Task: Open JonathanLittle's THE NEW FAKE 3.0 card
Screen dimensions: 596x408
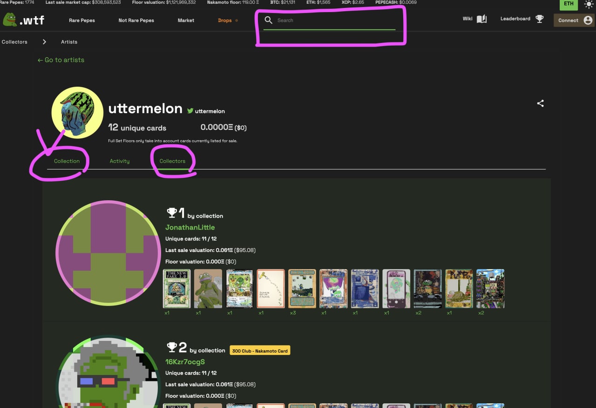Action: (177, 289)
